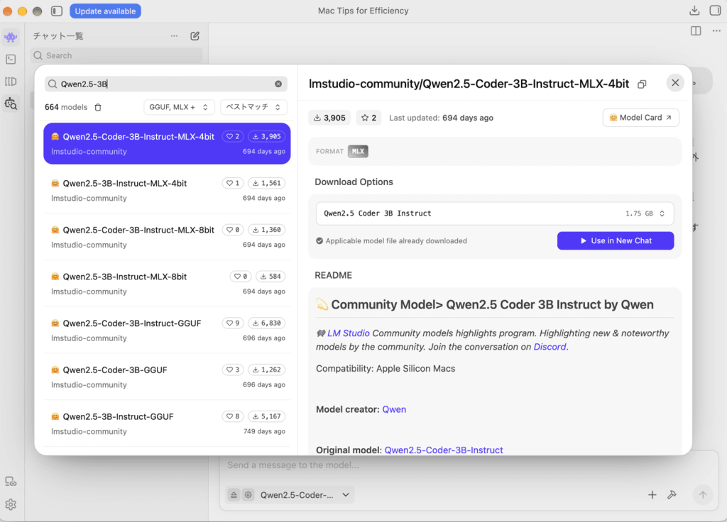
Task: Open the GGUF, MLX + format filter dropdown
Action: pos(178,107)
